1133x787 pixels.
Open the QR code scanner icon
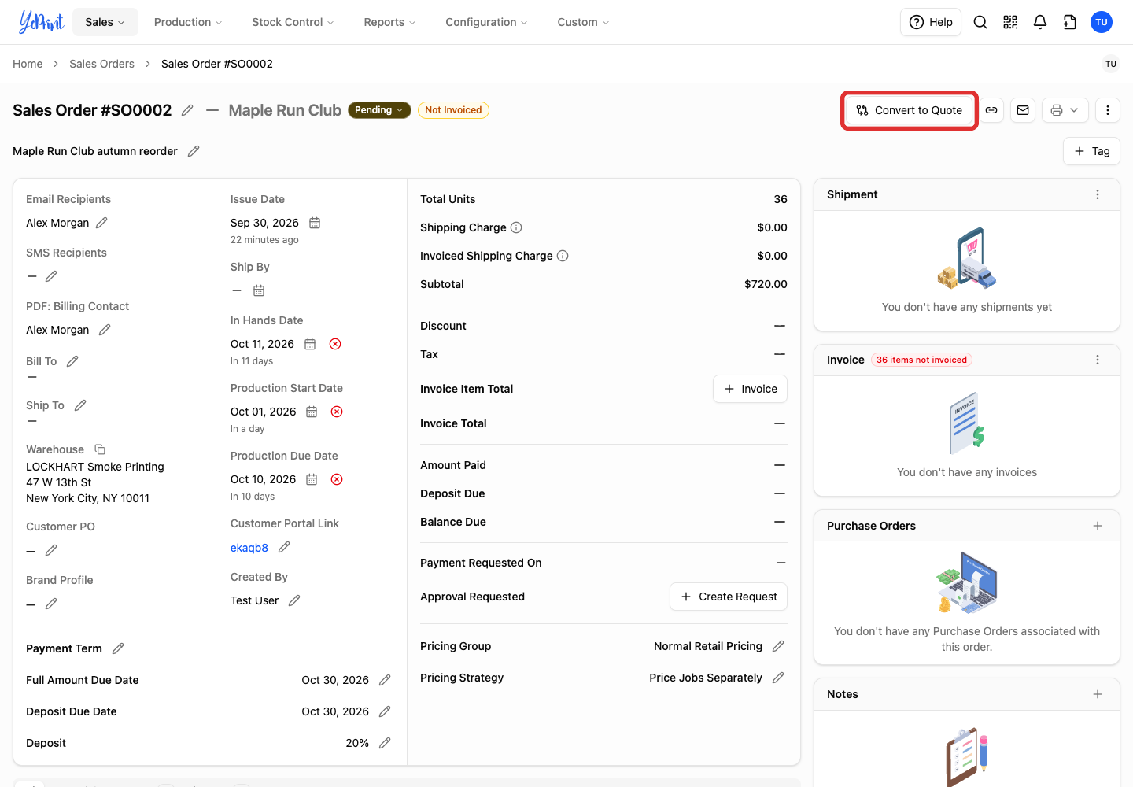[1010, 22]
